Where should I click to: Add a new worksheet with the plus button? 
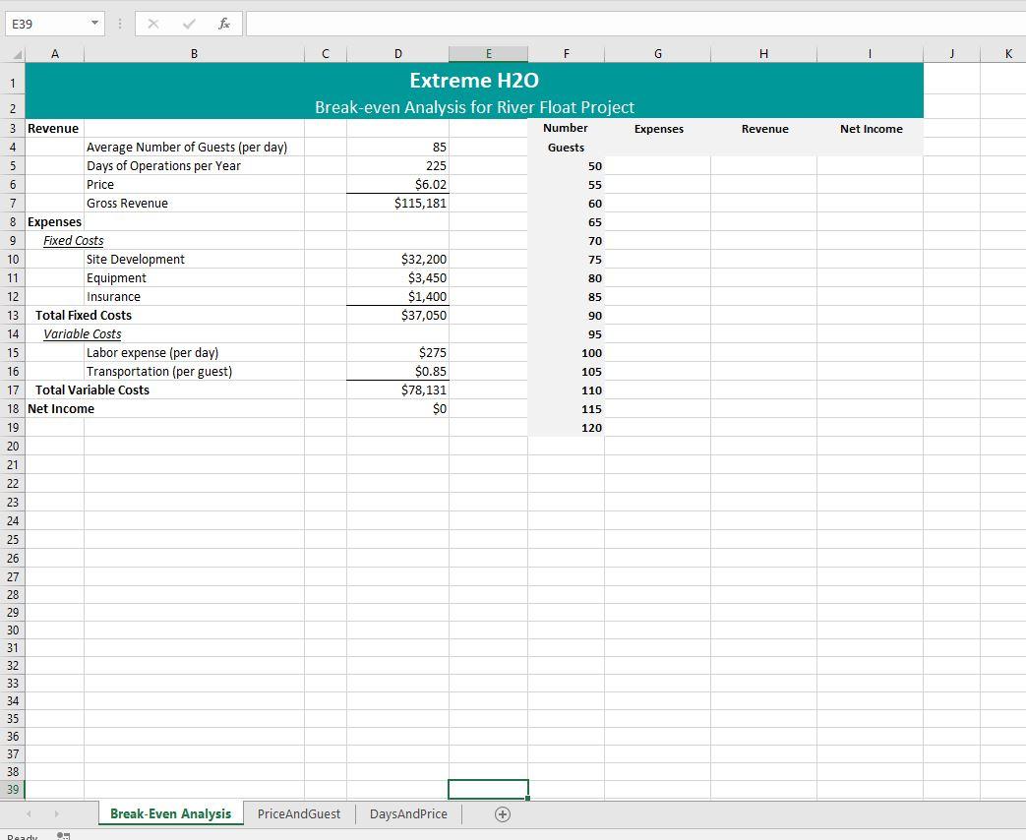point(502,813)
